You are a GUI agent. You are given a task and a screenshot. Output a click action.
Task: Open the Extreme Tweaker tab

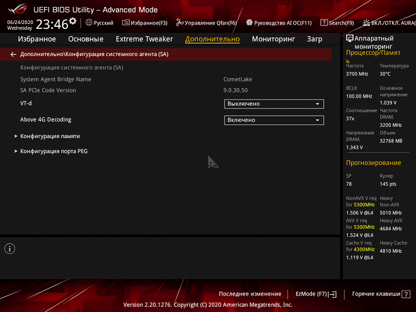coord(145,39)
